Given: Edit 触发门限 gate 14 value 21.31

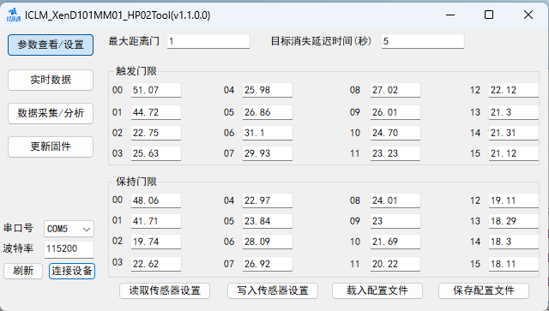Looking at the screenshot, I should (x=514, y=133).
